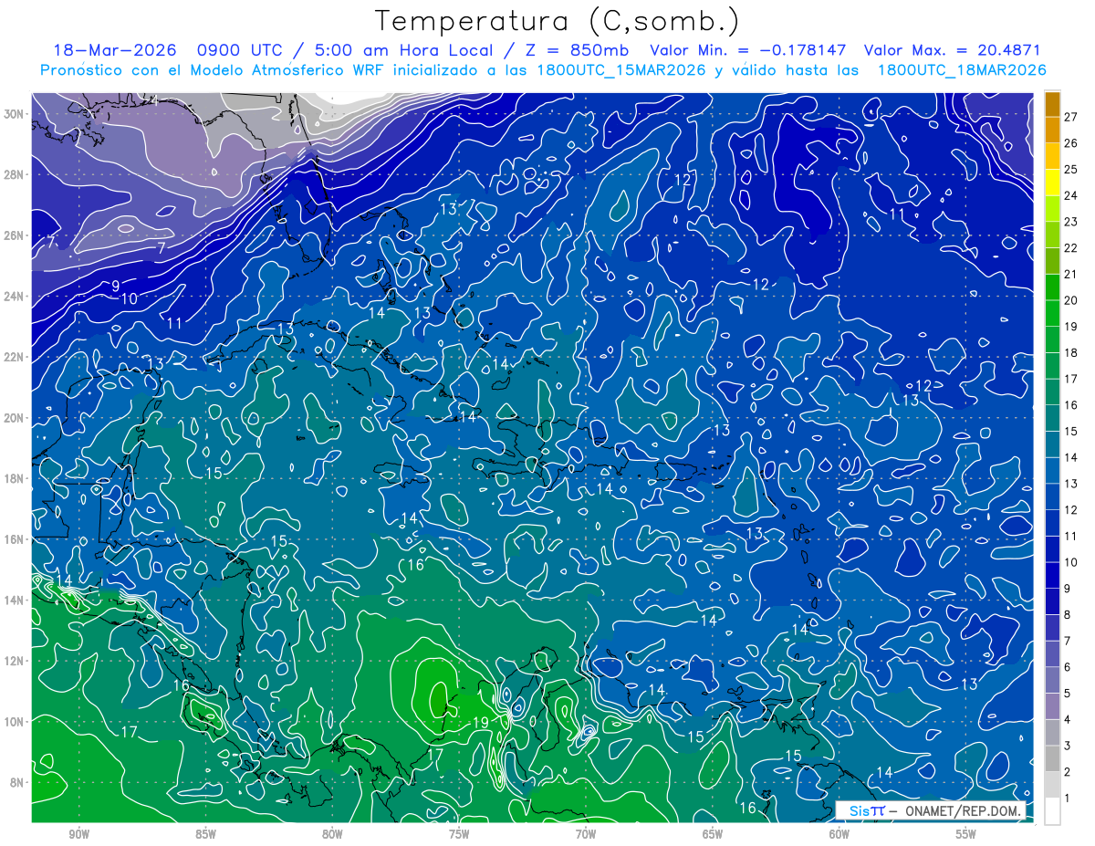Click the '18N' latitude axis label
The height and width of the screenshot is (846, 1095).
coord(15,478)
